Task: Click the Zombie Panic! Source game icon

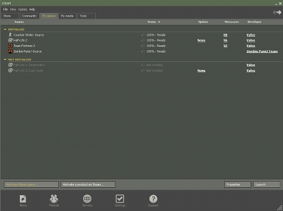Action: point(10,51)
